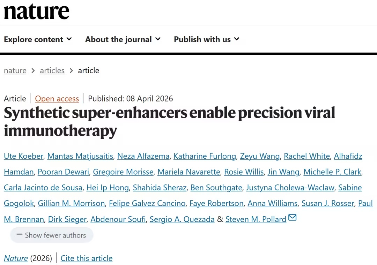This screenshot has width=377, height=265.
Task: Select author Steven M. Pollard
Action: click(x=256, y=219)
